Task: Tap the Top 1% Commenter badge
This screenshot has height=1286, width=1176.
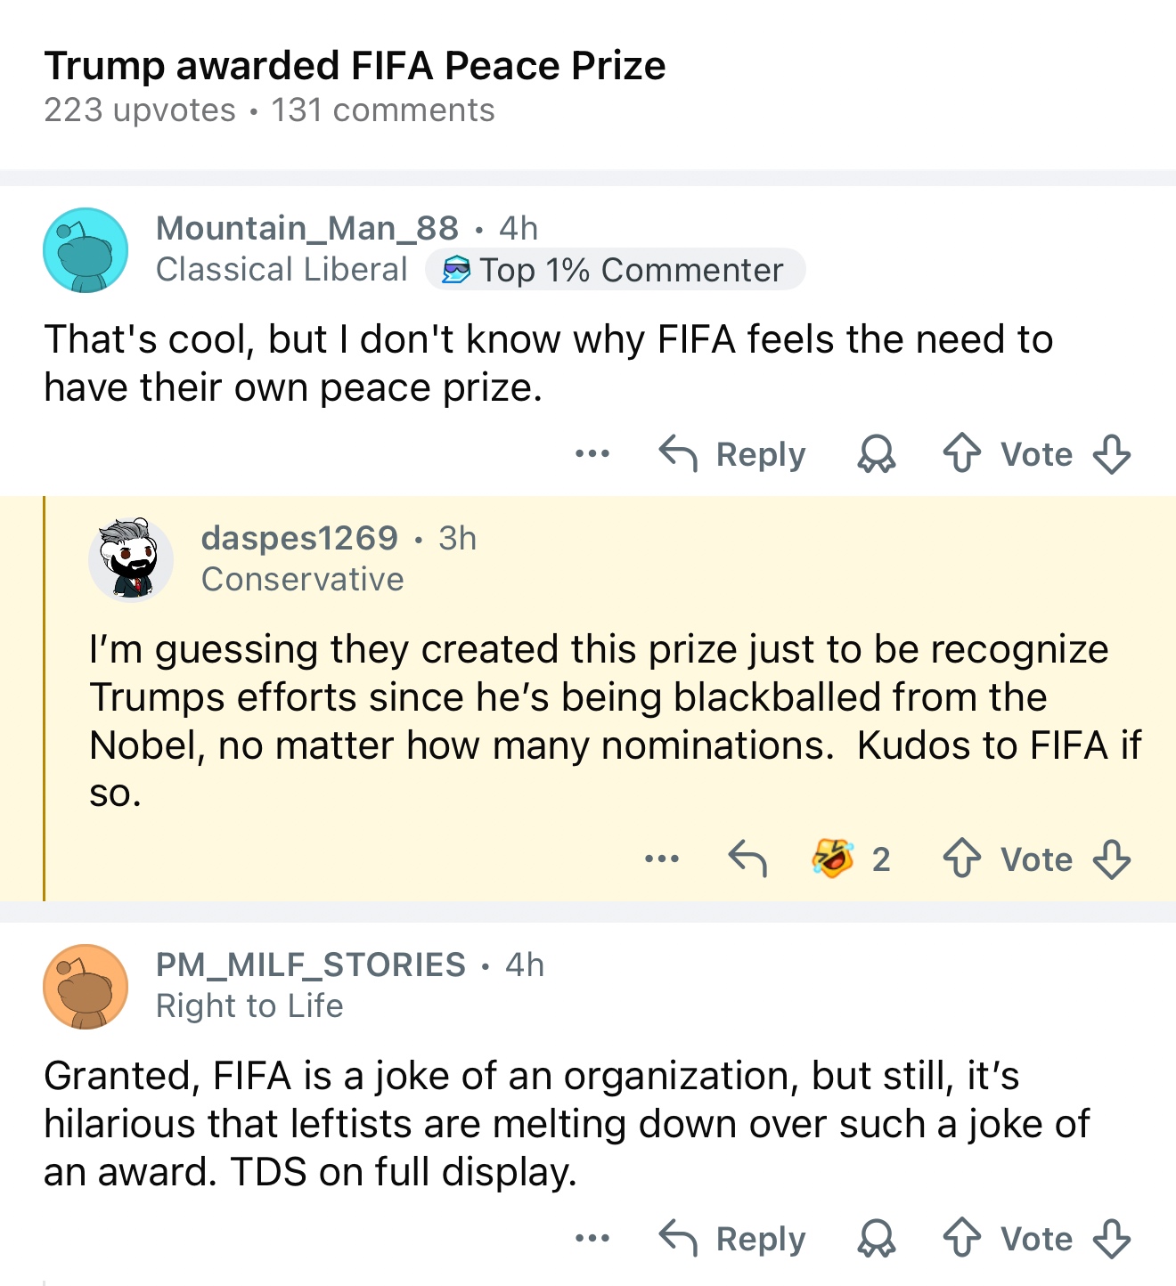Action: (x=615, y=270)
